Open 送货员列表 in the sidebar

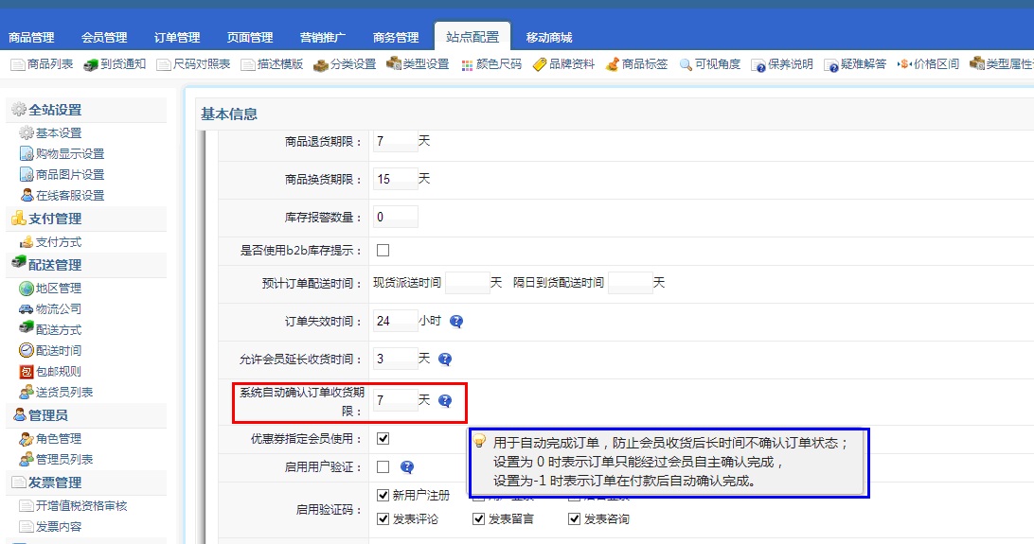click(x=56, y=392)
